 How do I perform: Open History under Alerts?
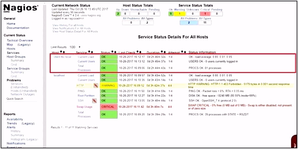pos(16,131)
